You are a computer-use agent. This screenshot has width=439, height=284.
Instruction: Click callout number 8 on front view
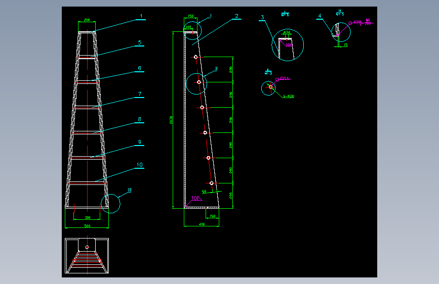tap(140, 119)
